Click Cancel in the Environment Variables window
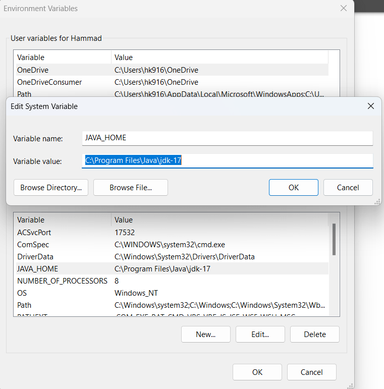The height and width of the screenshot is (389, 384). pyautogui.click(x=311, y=372)
